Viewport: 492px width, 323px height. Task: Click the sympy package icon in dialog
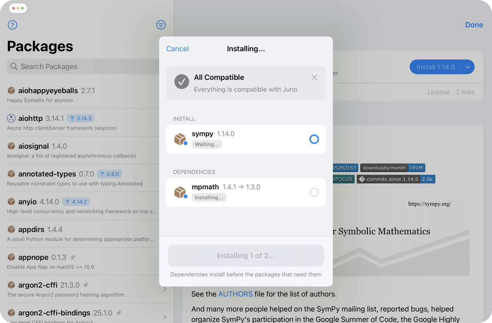180,139
